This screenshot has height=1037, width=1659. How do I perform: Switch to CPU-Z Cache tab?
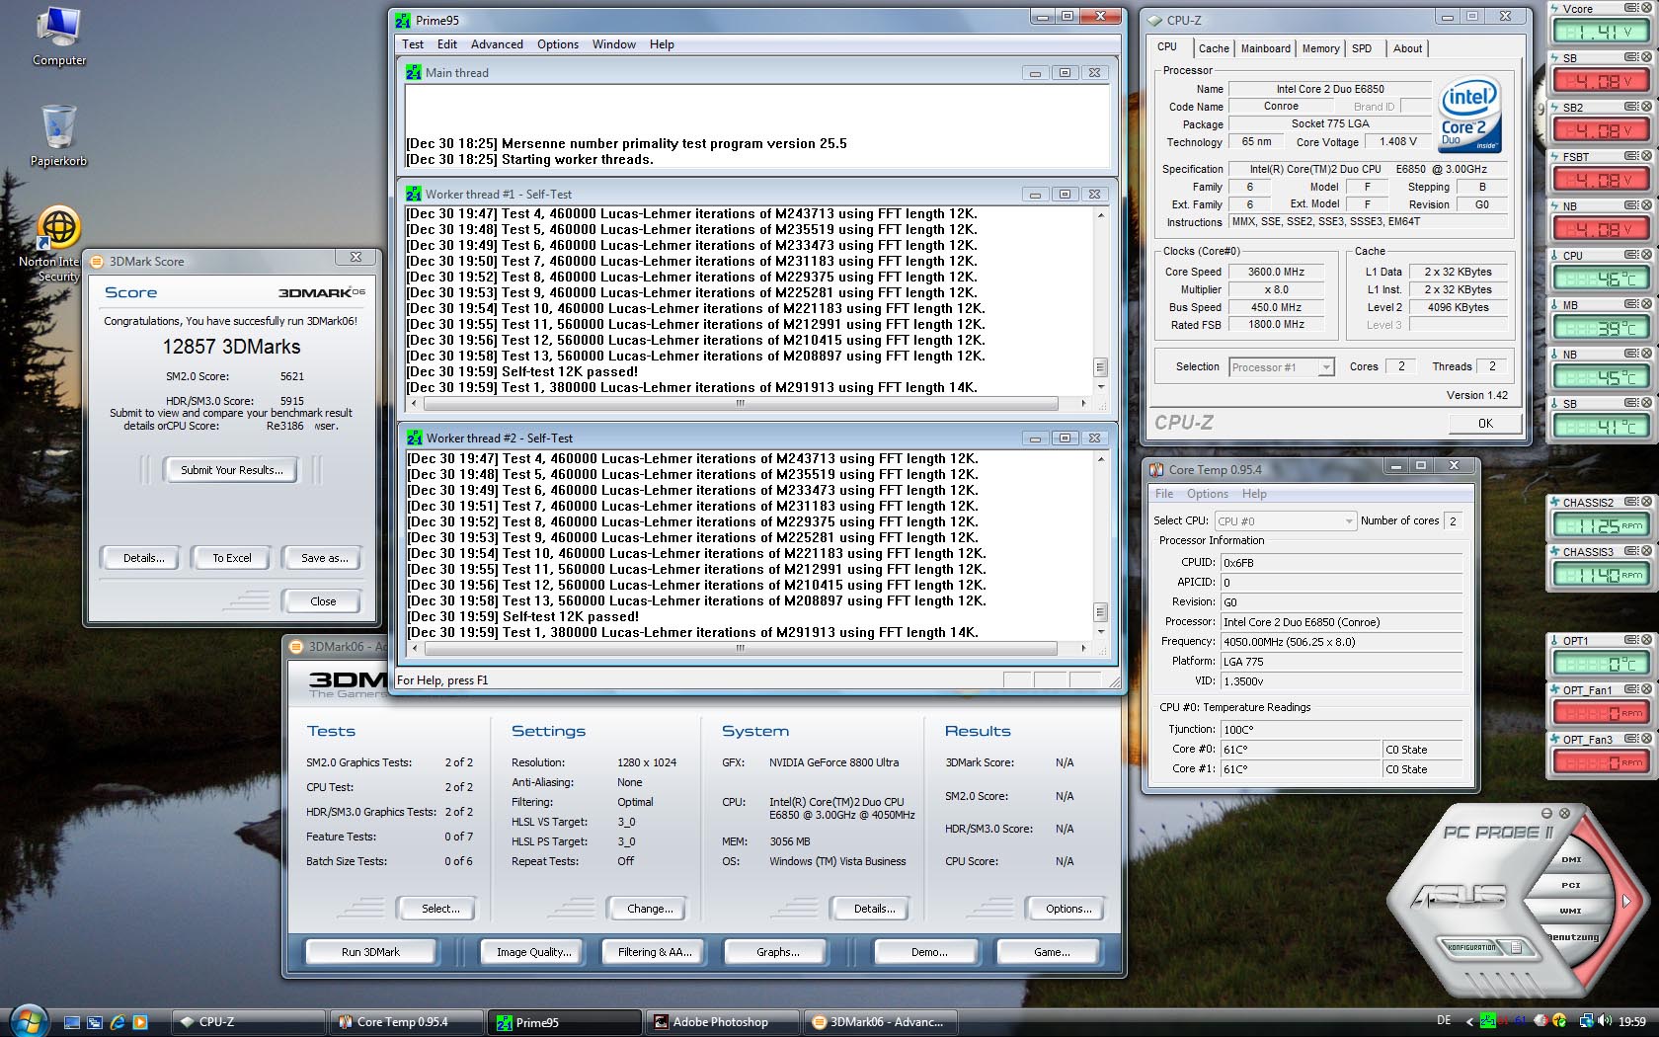1214,48
